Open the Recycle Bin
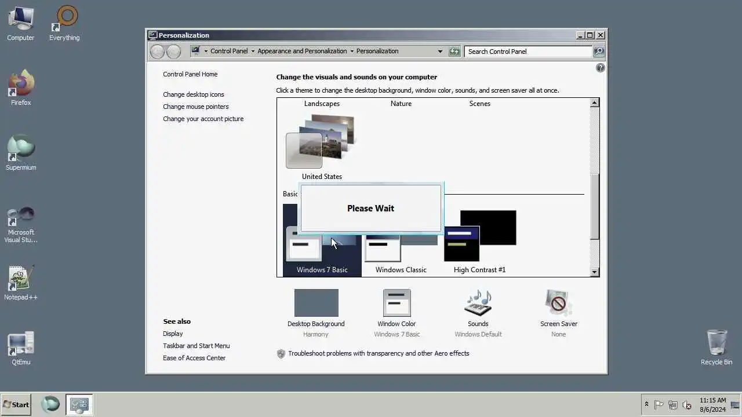 [716, 348]
